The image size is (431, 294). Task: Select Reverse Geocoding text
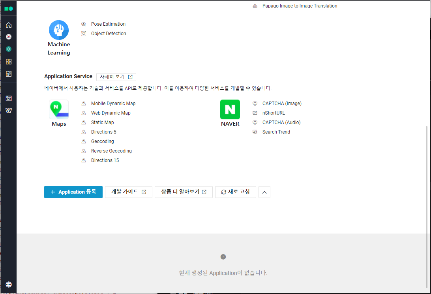[111, 151]
